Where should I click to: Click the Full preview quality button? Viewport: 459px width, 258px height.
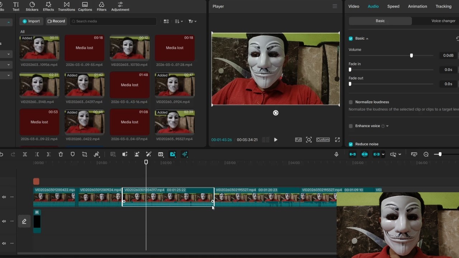click(298, 140)
